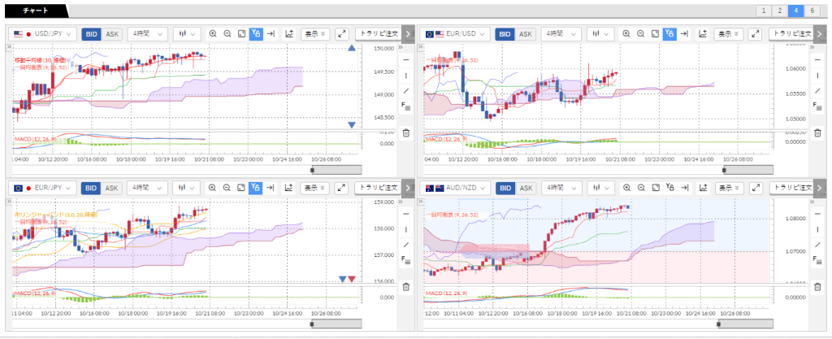Viewport: 832px width, 339px height.
Task: Zoom out on the EUR/USD chart
Action: click(641, 34)
